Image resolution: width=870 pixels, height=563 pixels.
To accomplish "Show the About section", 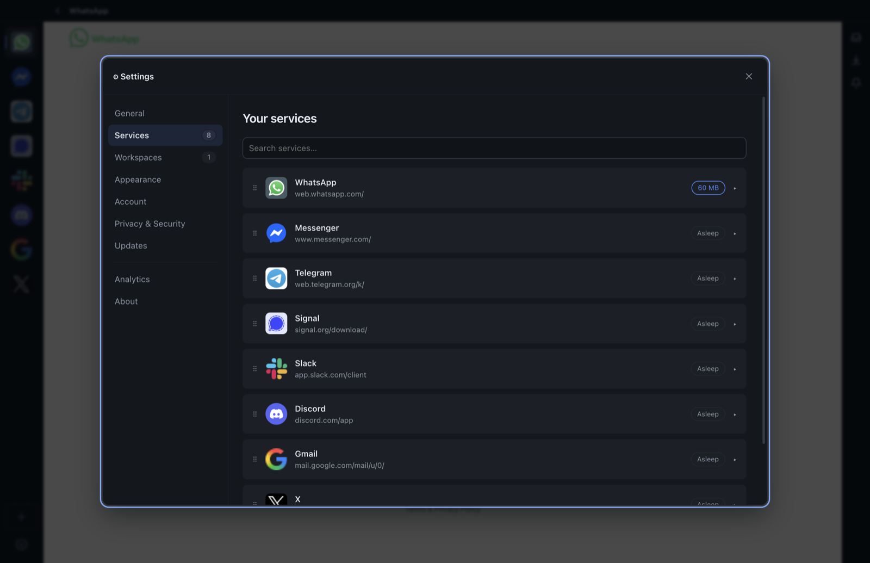I will pos(165,301).
